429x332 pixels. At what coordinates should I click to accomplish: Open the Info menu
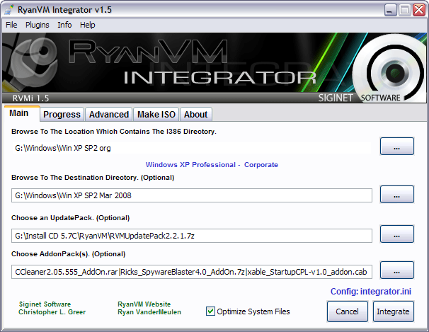point(64,25)
